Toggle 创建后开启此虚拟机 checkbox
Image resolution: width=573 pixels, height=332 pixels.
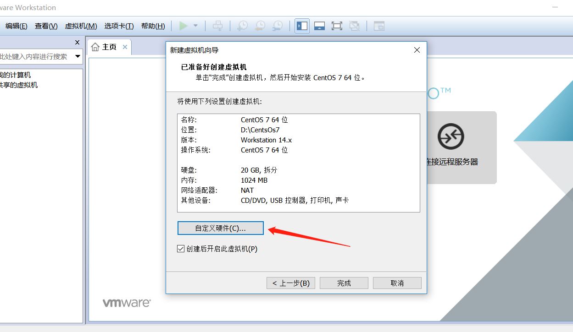pos(181,249)
